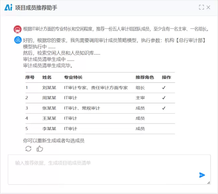218x194 pixels.
Task: Uncheck the 张某某 member checkmark
Action: (164, 108)
